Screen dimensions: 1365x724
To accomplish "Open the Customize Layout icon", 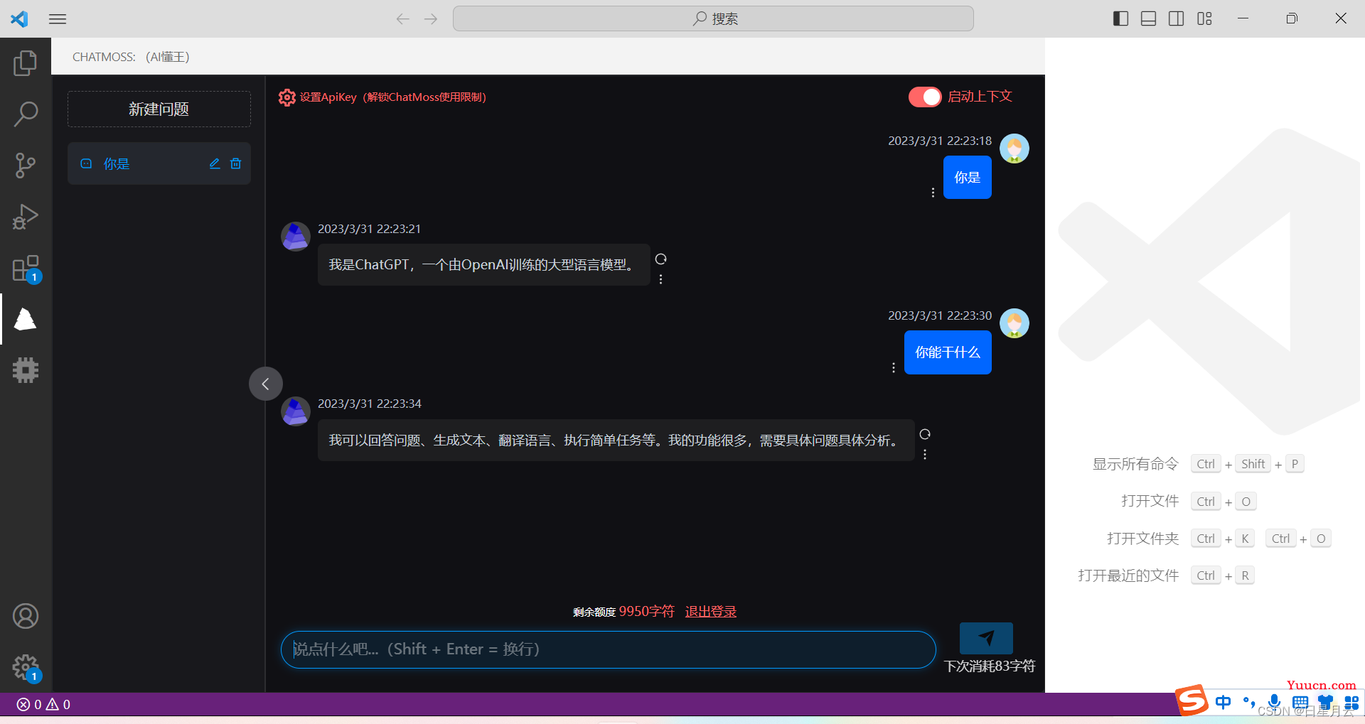I will (x=1204, y=18).
